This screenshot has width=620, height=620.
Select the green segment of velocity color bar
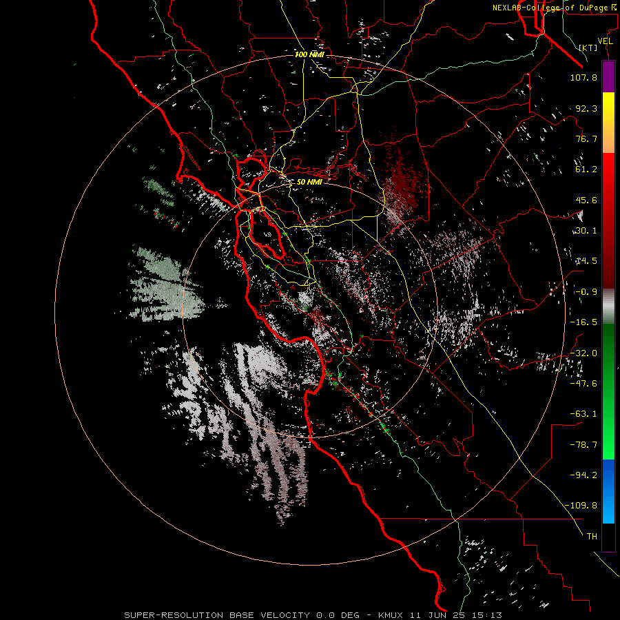pos(608,391)
